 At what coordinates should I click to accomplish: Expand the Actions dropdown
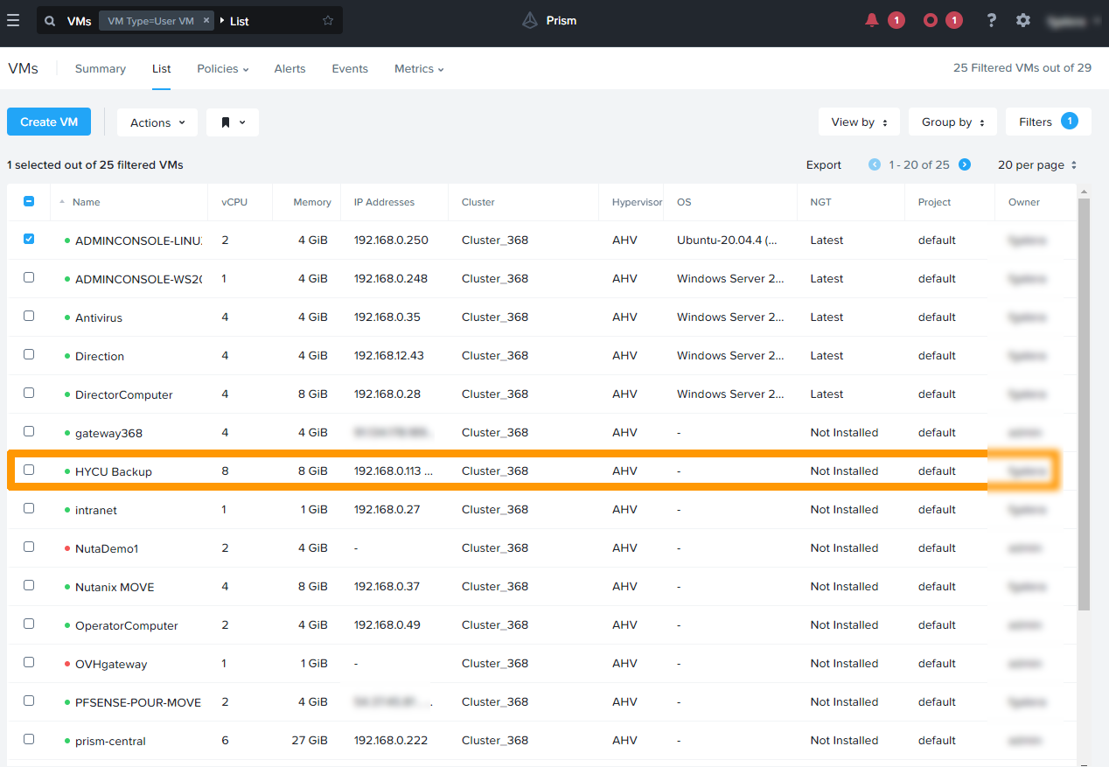coord(157,122)
